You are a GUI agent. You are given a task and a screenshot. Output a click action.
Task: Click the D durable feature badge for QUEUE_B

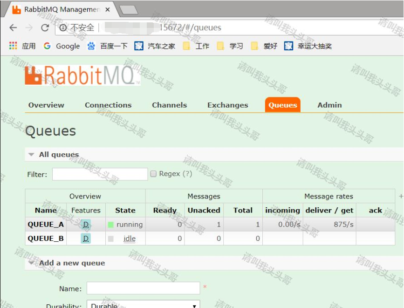(x=86, y=239)
